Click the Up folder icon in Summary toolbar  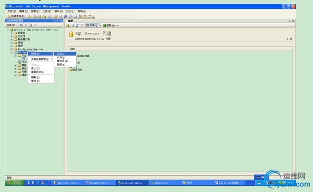(68, 26)
